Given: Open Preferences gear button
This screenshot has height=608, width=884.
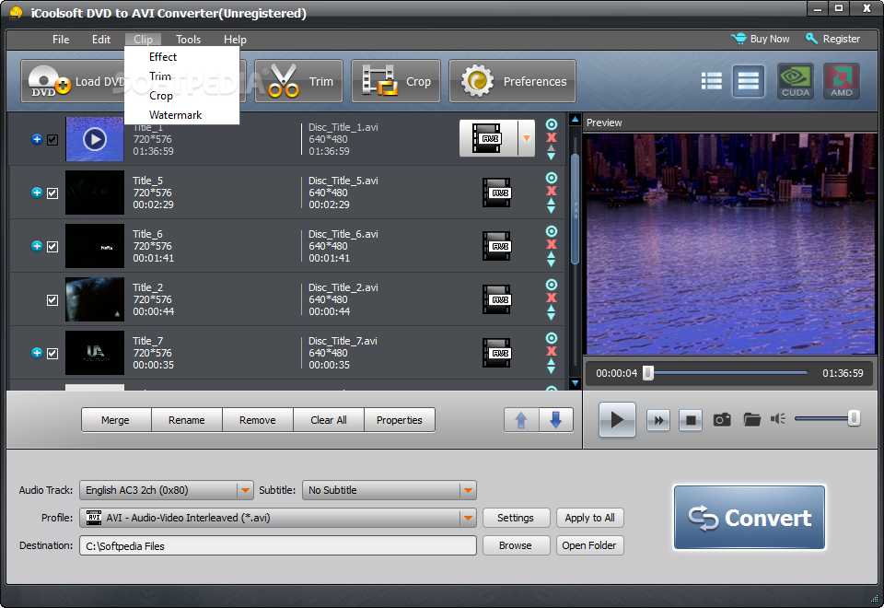Looking at the screenshot, I should pos(512,81).
